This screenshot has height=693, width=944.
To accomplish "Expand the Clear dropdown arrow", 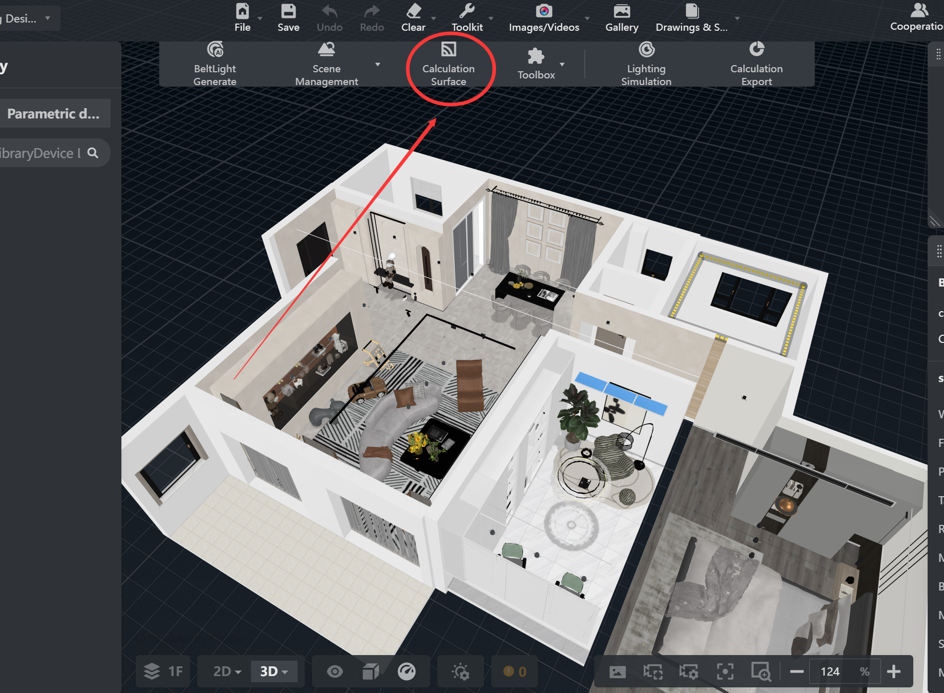I will pyautogui.click(x=433, y=18).
